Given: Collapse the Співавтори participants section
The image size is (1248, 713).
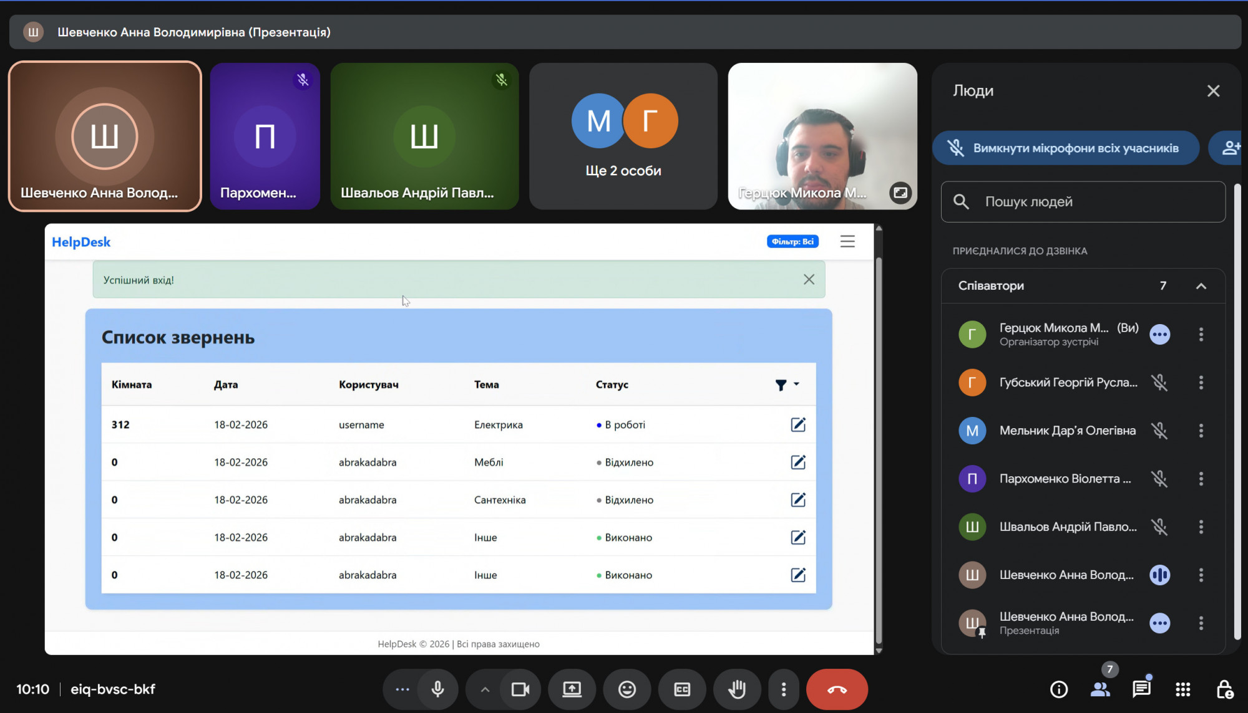Looking at the screenshot, I should (x=1201, y=286).
